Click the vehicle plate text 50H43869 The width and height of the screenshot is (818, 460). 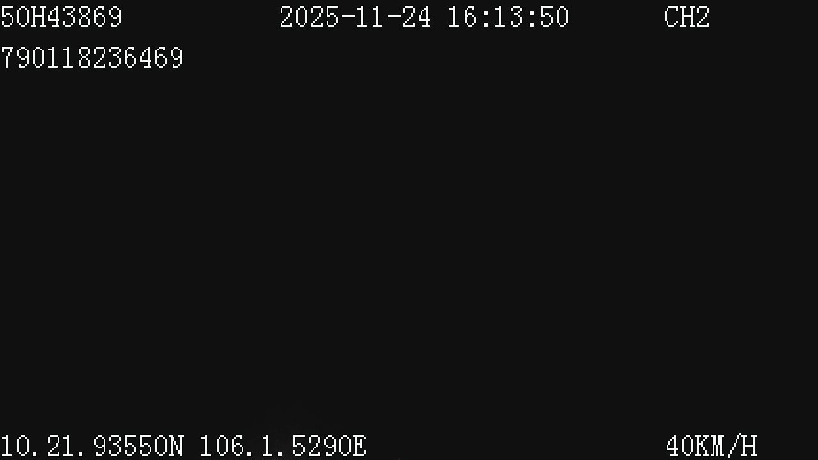(61, 17)
